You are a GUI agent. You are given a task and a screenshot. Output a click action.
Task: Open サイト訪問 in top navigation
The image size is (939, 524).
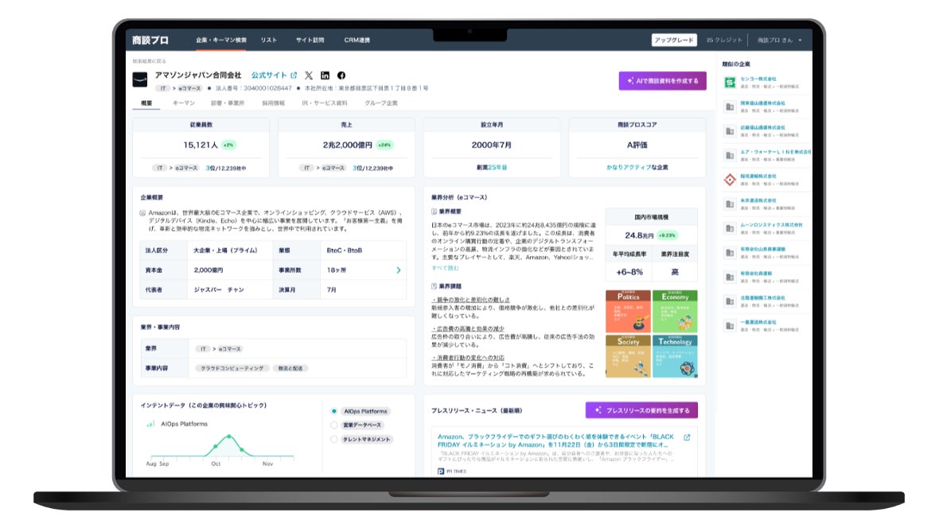coord(310,40)
